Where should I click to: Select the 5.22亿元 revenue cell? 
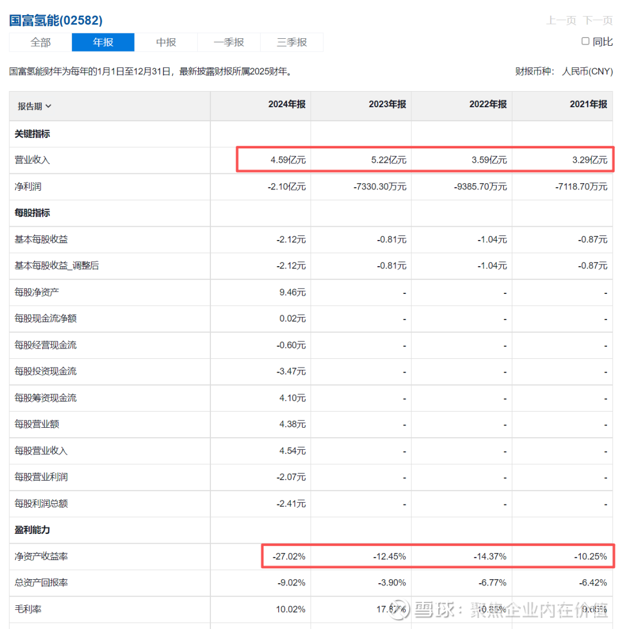[x=388, y=160]
